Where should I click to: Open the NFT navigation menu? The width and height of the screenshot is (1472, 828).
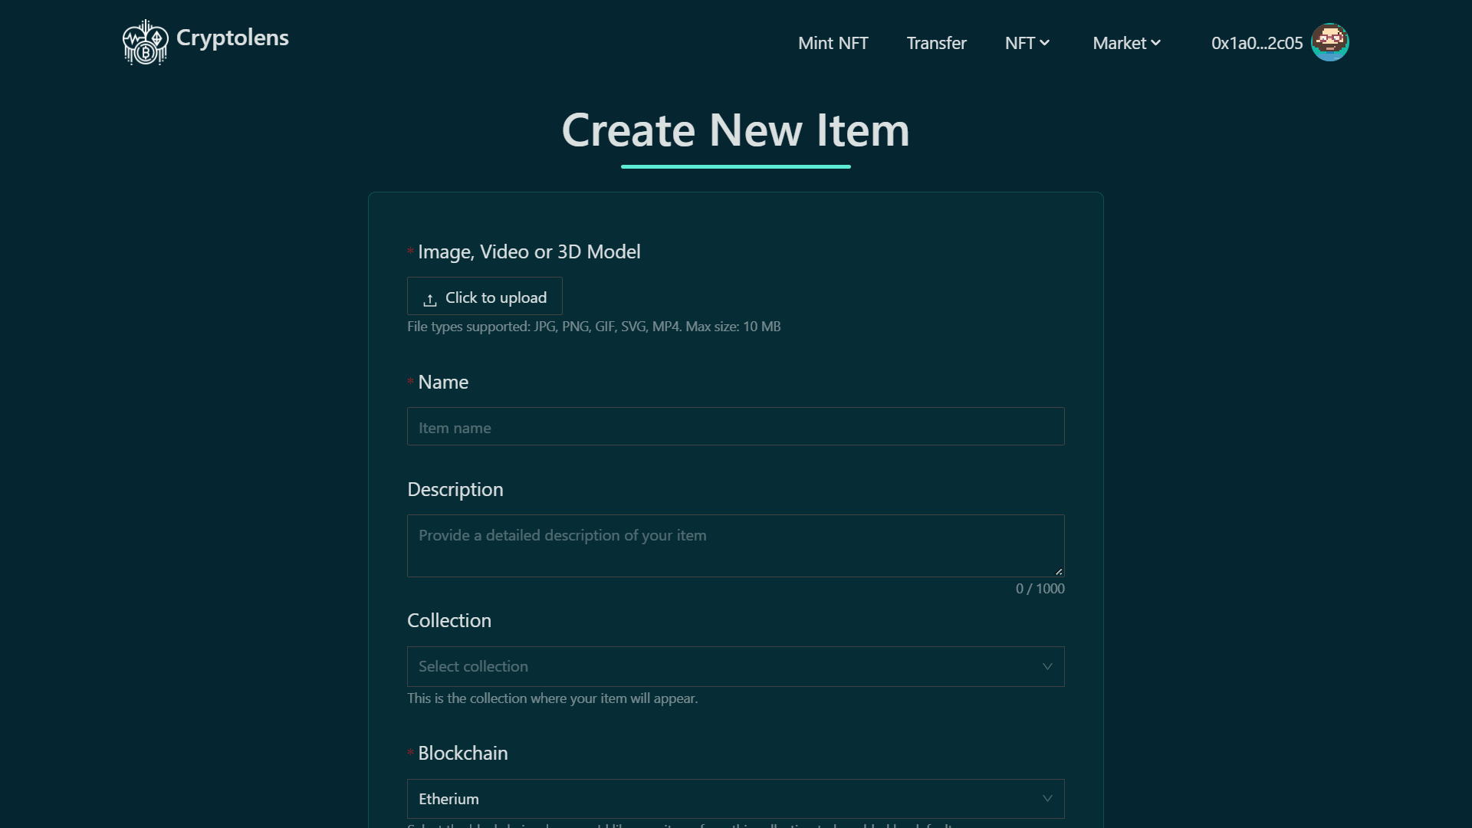pyautogui.click(x=1020, y=43)
